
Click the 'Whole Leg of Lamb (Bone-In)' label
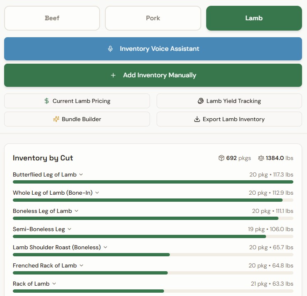pyautogui.click(x=52, y=193)
